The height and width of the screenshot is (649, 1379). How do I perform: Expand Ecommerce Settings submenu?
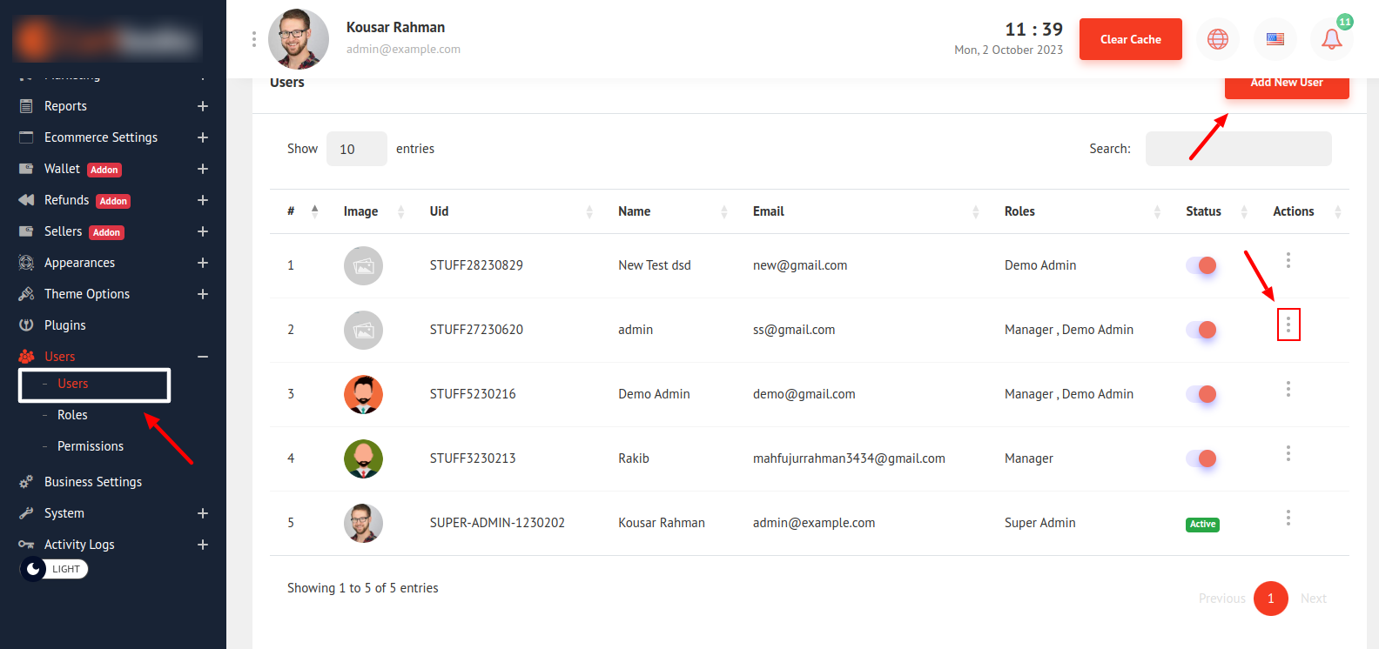coord(202,137)
